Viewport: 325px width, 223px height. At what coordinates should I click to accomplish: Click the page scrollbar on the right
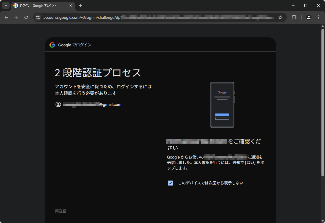tap(322, 102)
